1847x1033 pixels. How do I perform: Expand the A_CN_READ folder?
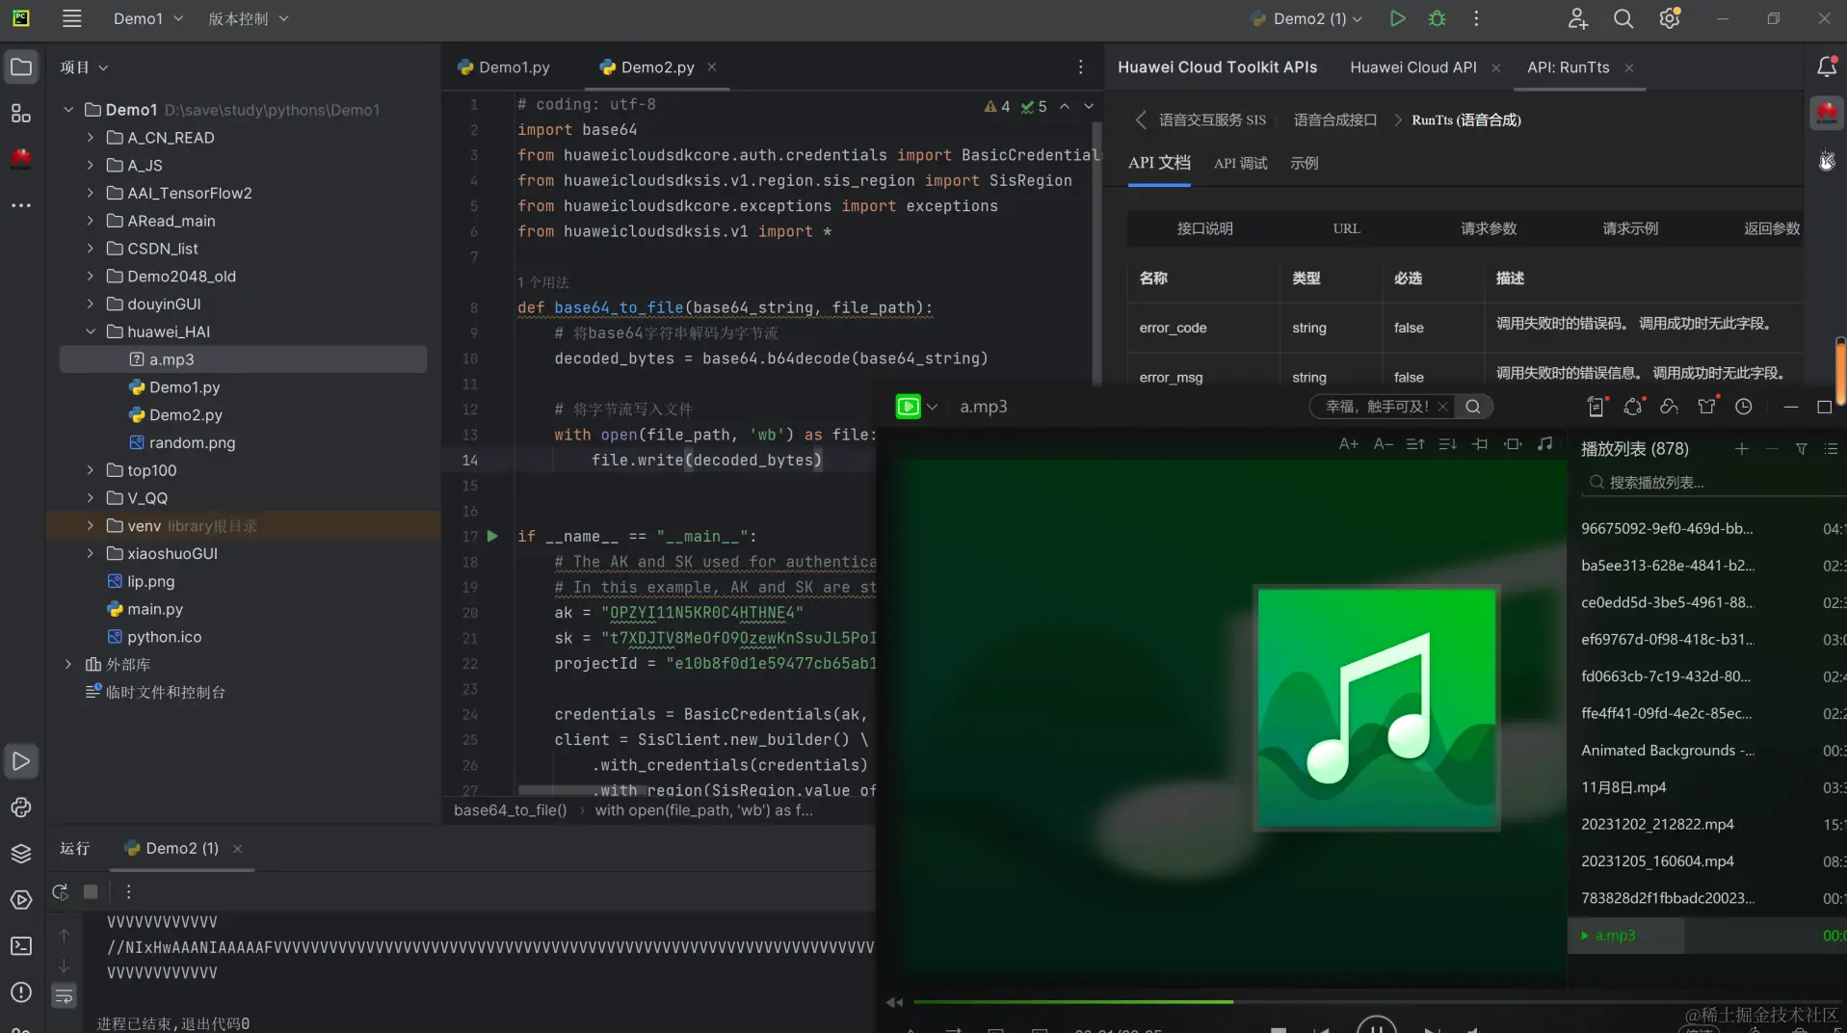pyautogui.click(x=91, y=138)
